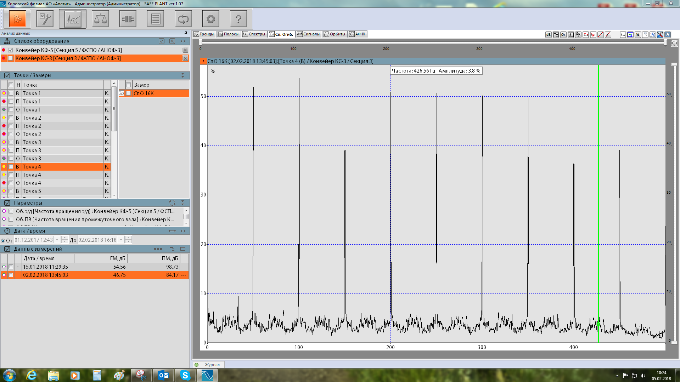Check Конвейер КС-3 equipment checkbox
Viewport: 680px width, 382px height.
[x=11, y=58]
